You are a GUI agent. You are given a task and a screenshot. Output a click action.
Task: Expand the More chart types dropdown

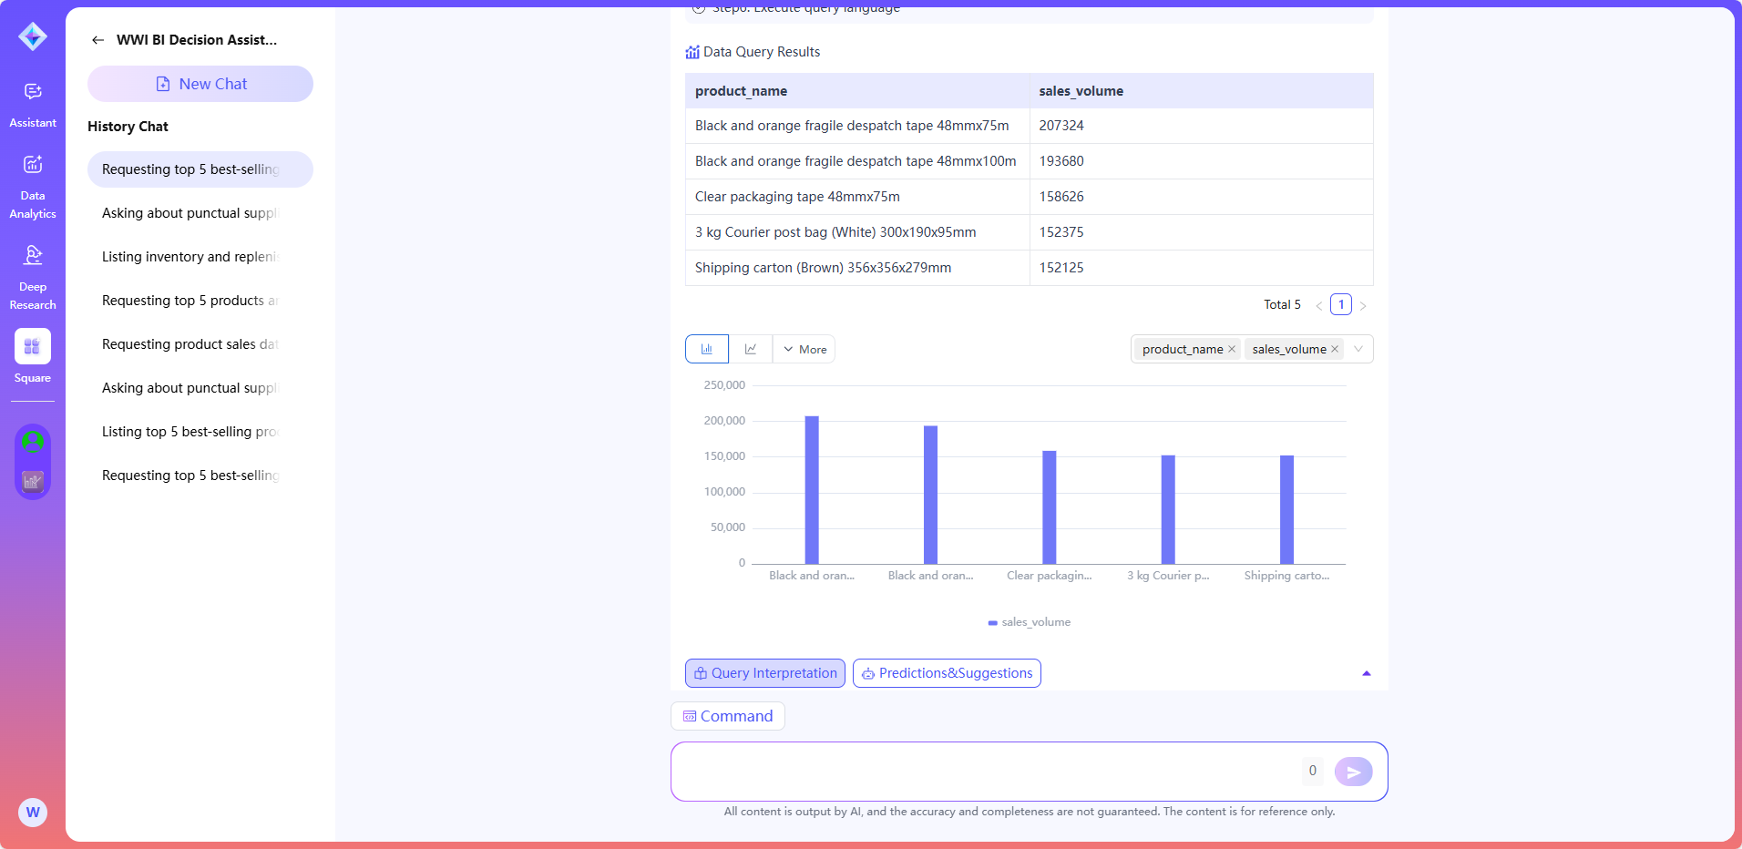804,349
